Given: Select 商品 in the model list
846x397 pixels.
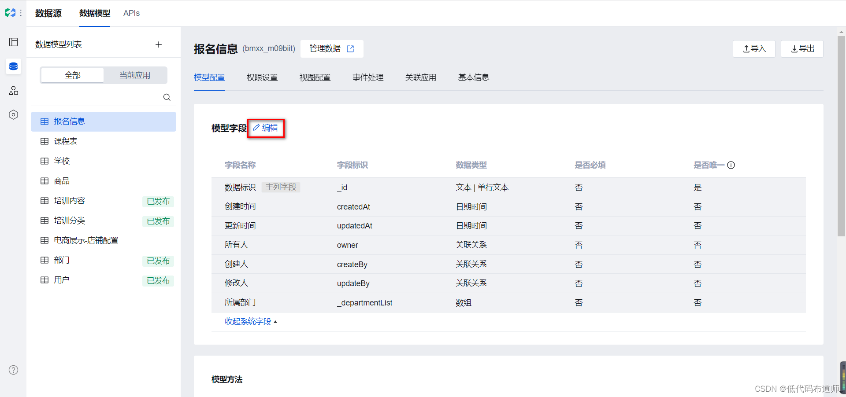Looking at the screenshot, I should 104,181.
